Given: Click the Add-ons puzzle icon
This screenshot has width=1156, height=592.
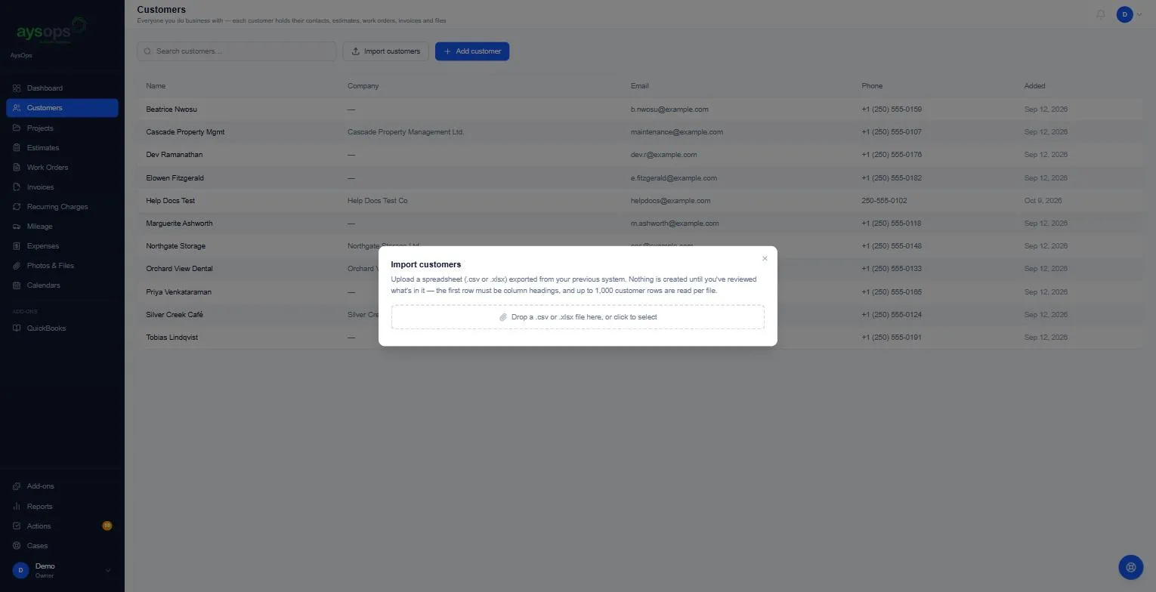Looking at the screenshot, I should tap(17, 486).
